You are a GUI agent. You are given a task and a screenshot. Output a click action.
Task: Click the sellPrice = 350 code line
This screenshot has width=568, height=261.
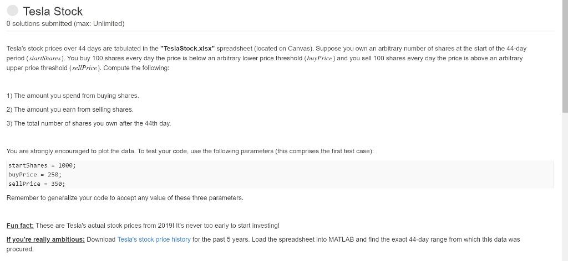[37, 184]
